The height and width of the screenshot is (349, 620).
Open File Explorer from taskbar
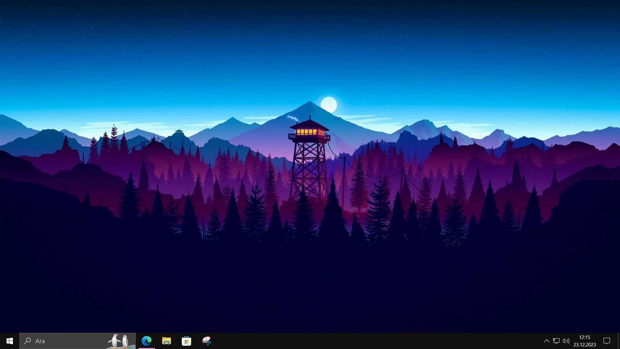coord(167,341)
